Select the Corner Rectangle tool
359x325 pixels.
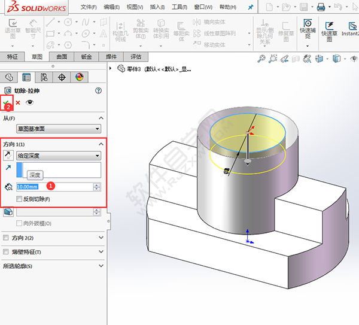click(50, 34)
